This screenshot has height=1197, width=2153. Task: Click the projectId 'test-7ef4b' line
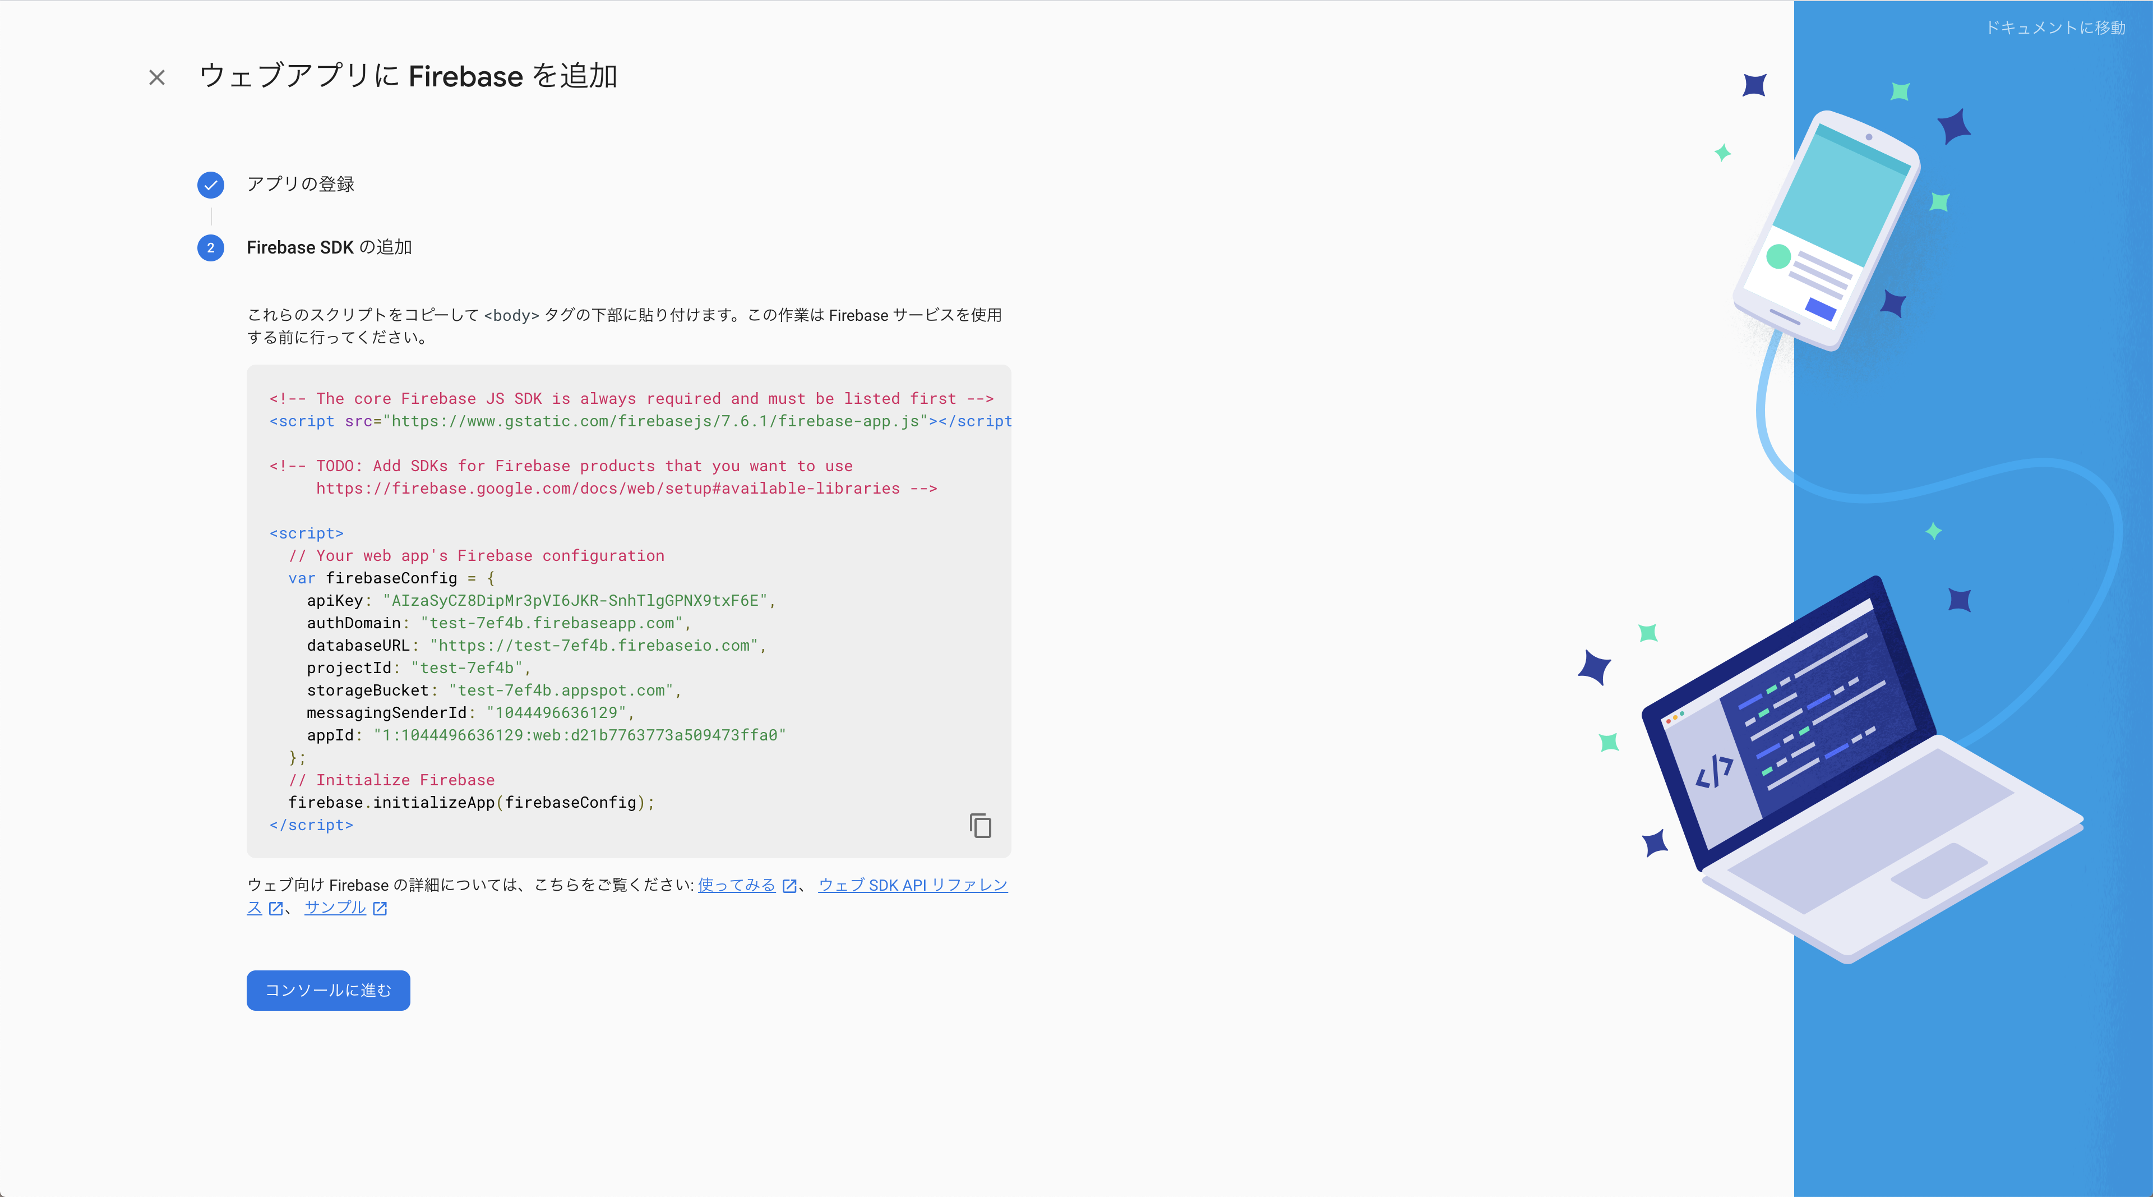[x=419, y=668]
